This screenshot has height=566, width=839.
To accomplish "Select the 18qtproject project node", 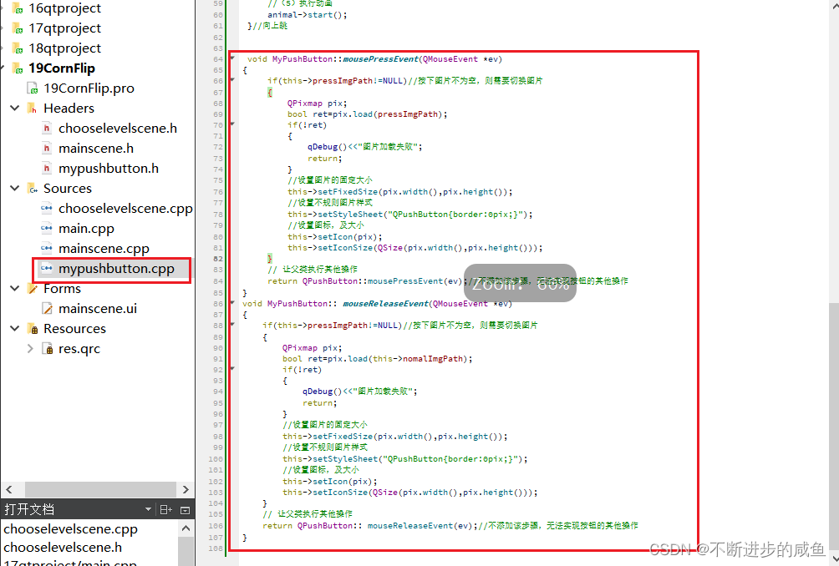I will (64, 48).
